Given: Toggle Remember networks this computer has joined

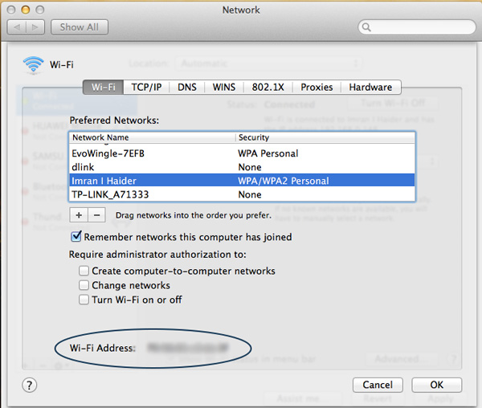Looking at the screenshot, I should pyautogui.click(x=76, y=237).
